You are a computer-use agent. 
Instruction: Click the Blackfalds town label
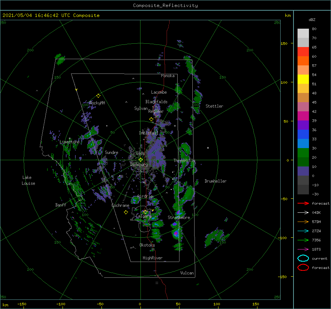pyautogui.click(x=156, y=102)
